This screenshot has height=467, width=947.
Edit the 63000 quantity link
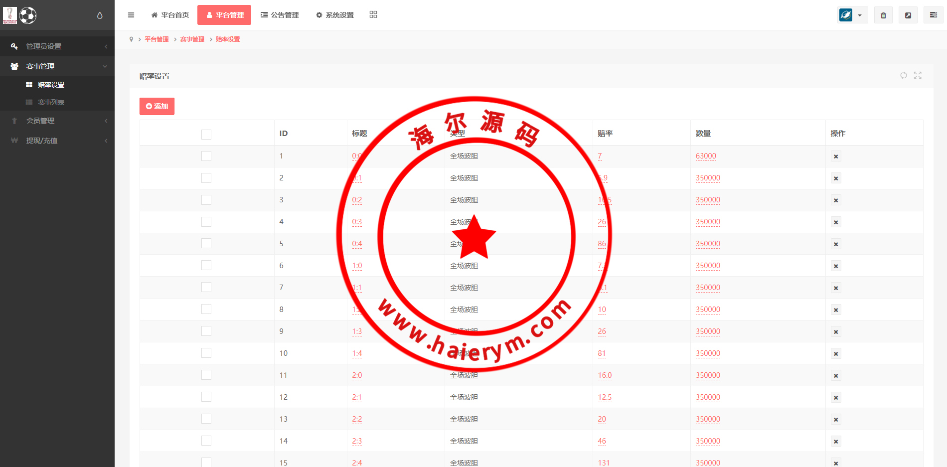point(706,156)
